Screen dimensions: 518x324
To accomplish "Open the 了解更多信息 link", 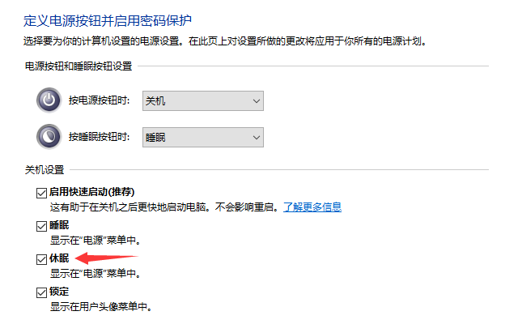I will point(312,207).
